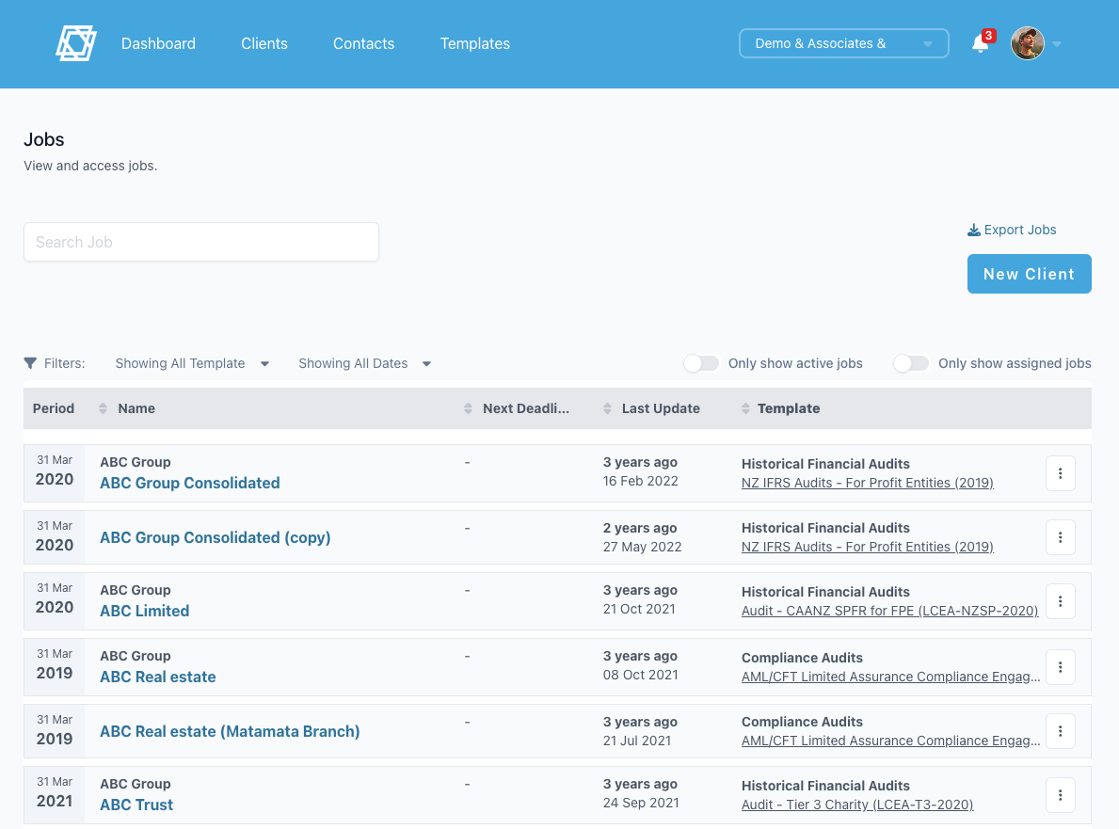This screenshot has width=1119, height=829.
Task: Toggle Only show assigned jobs
Action: (x=910, y=363)
